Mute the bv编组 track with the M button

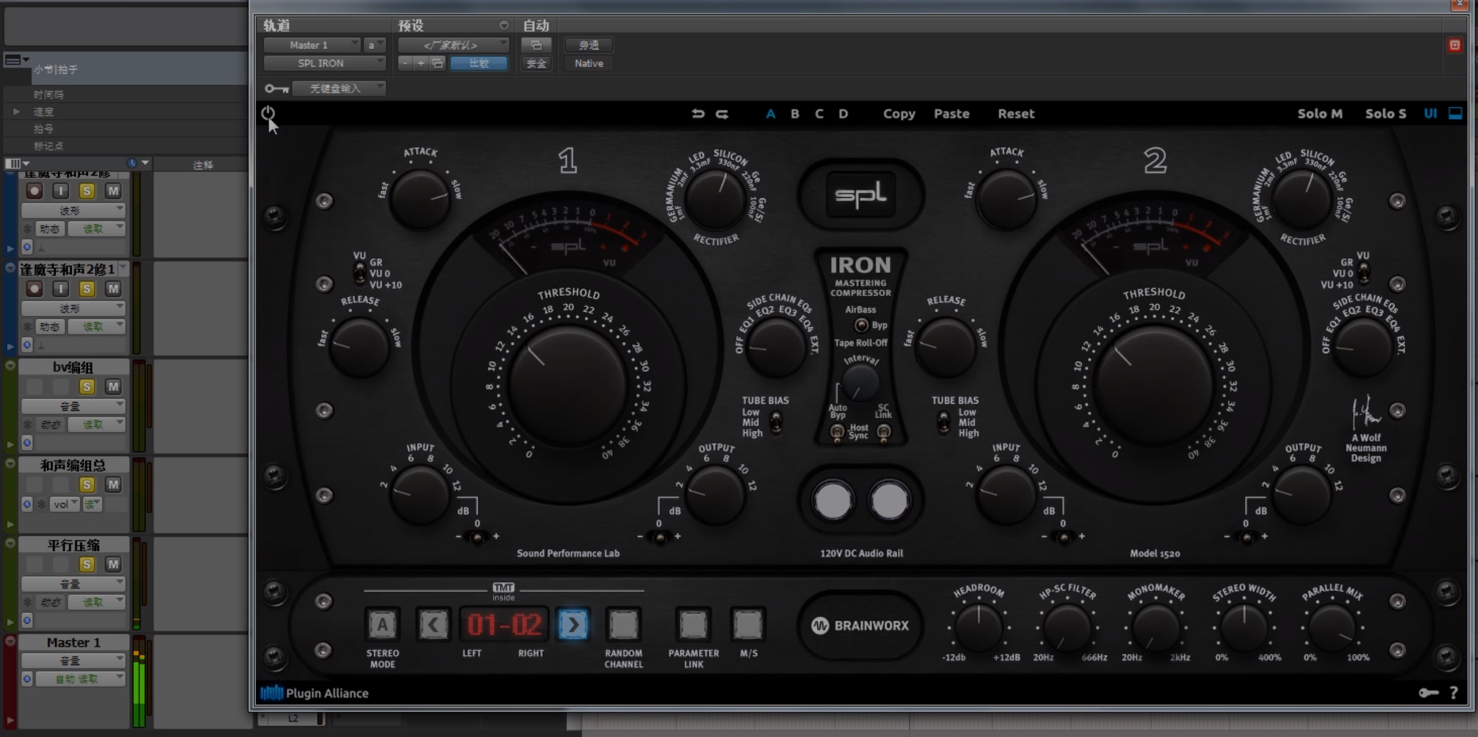click(x=113, y=386)
